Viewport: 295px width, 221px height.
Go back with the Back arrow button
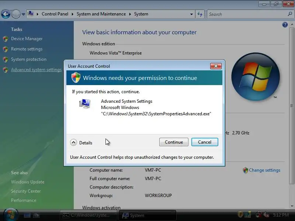pyautogui.click(x=6, y=14)
